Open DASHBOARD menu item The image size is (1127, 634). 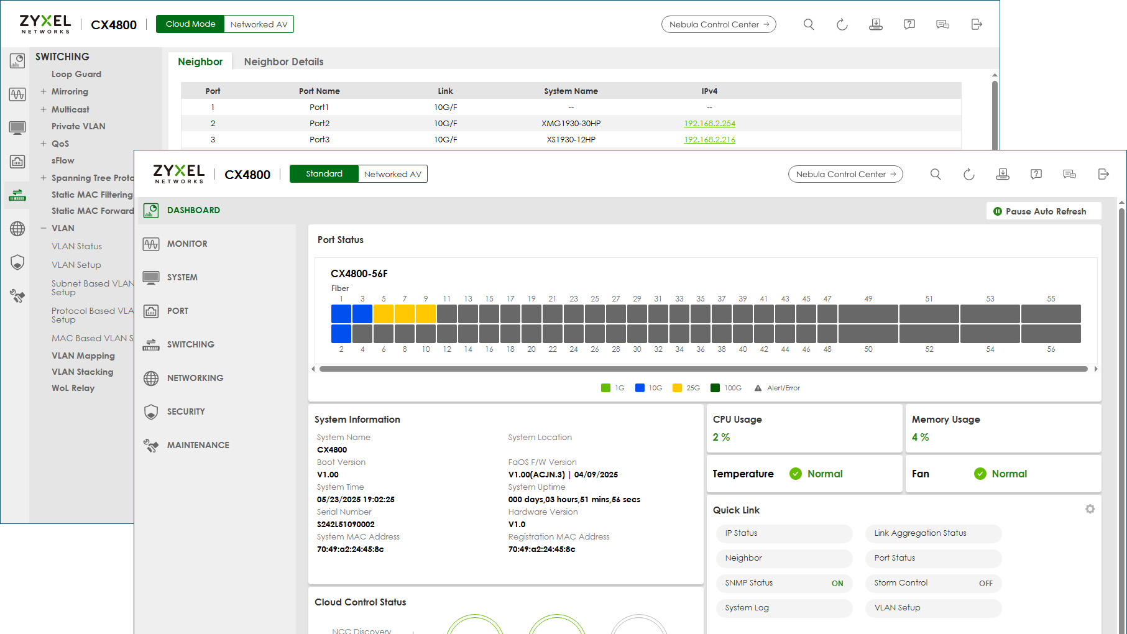193,210
